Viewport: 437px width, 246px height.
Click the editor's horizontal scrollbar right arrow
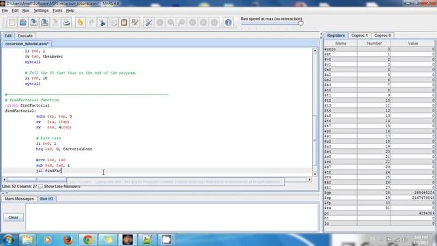point(309,180)
